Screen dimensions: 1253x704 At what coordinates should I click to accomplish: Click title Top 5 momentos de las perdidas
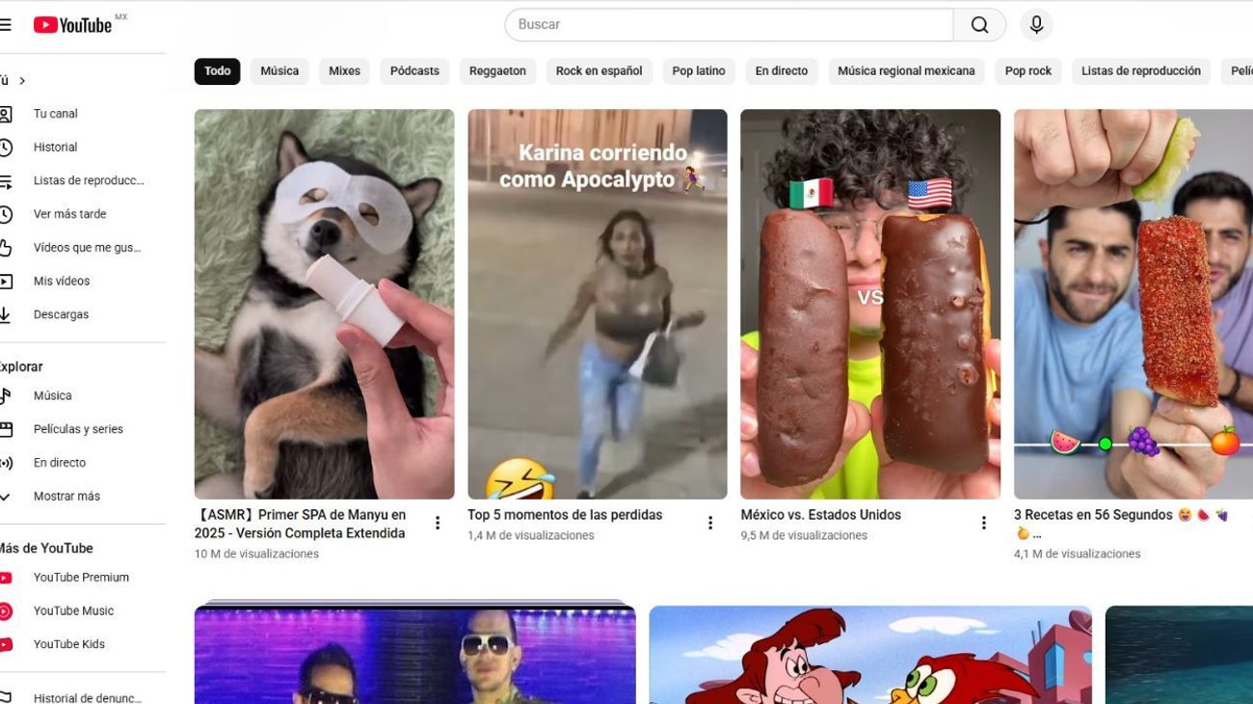pos(565,515)
